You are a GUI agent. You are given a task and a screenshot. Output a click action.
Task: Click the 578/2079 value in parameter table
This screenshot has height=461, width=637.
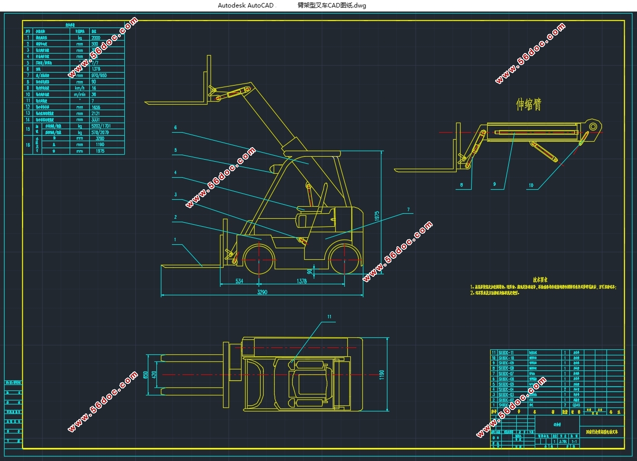(100, 133)
